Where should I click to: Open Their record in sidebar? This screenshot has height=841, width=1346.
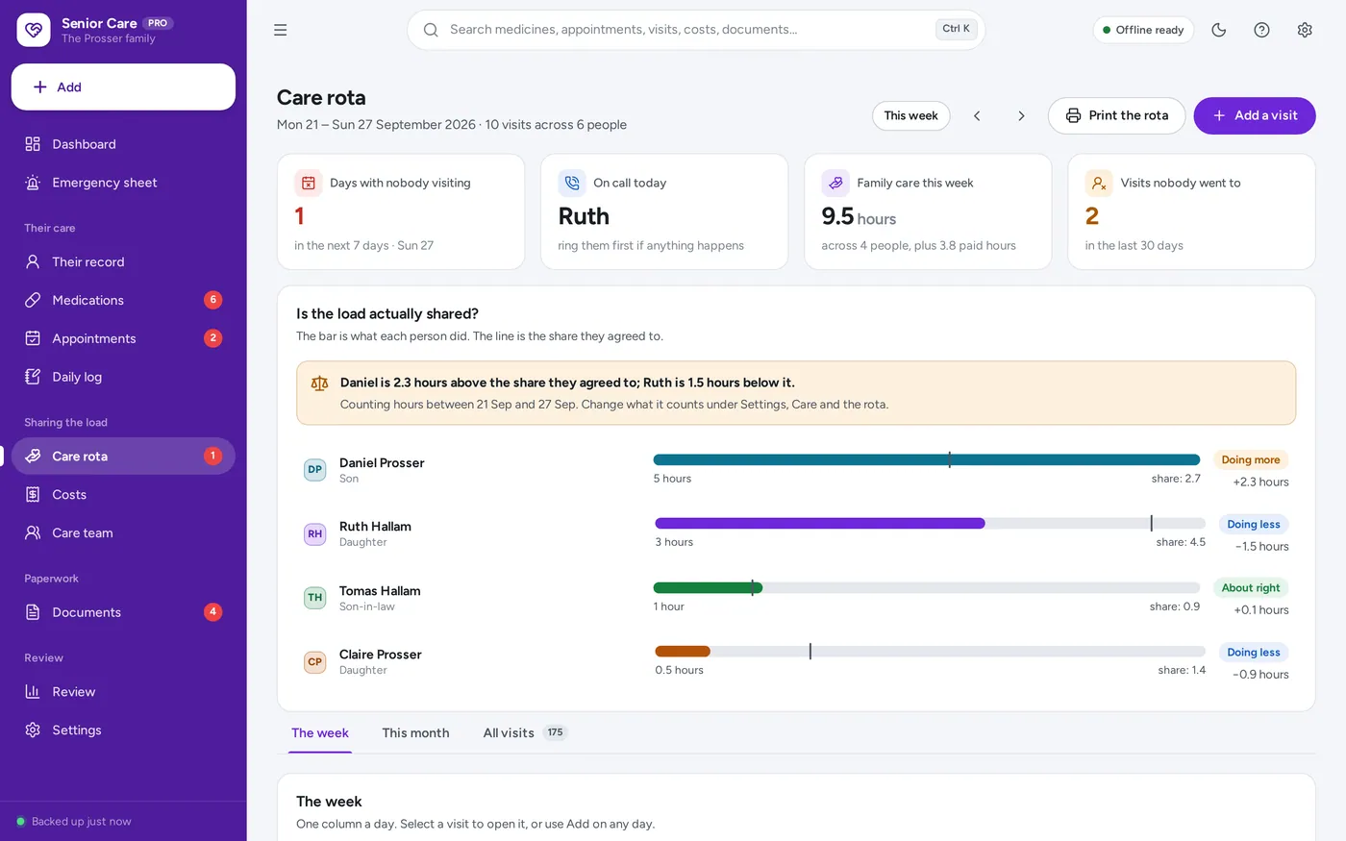(x=123, y=261)
